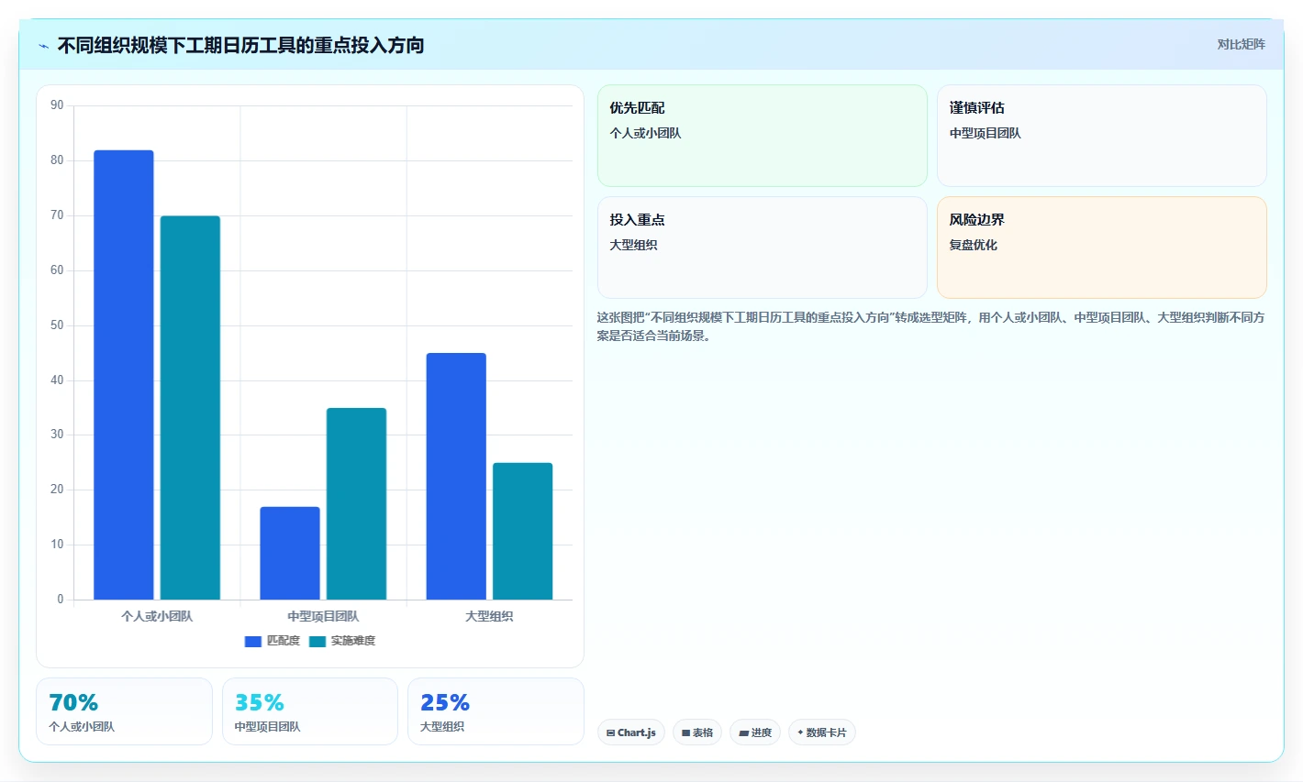Click the 表格 tag square icon

pos(685,733)
